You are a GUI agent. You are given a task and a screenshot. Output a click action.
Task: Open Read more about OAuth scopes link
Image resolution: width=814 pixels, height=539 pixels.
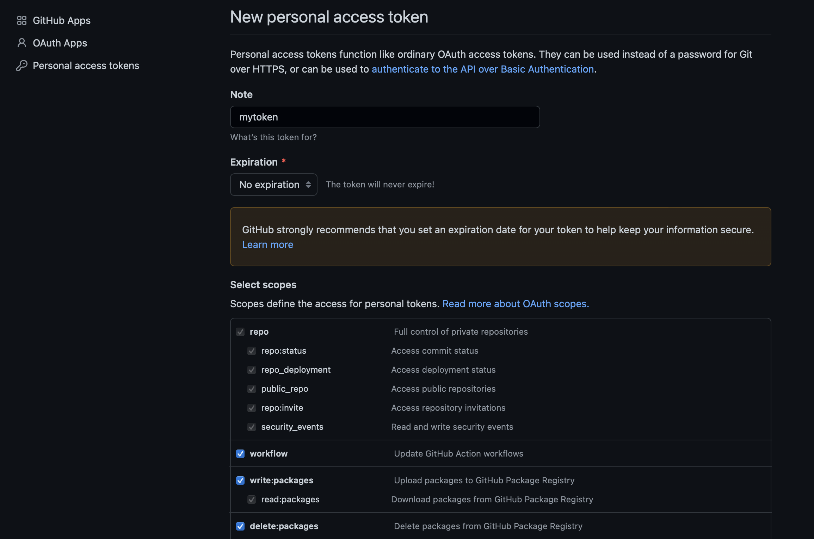click(x=515, y=304)
